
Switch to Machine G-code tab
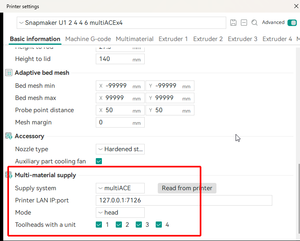click(x=88, y=39)
